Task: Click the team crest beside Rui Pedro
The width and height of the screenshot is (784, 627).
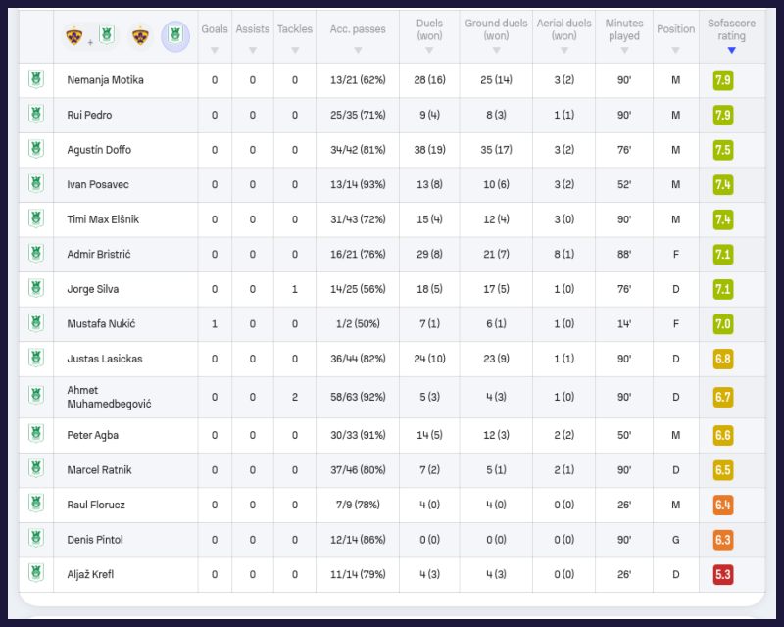Action: pyautogui.click(x=36, y=115)
